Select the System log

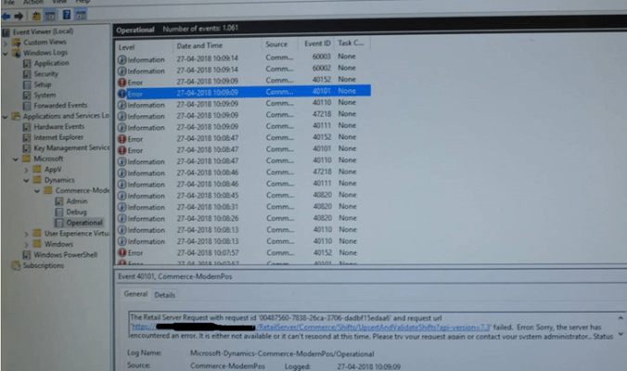click(45, 95)
